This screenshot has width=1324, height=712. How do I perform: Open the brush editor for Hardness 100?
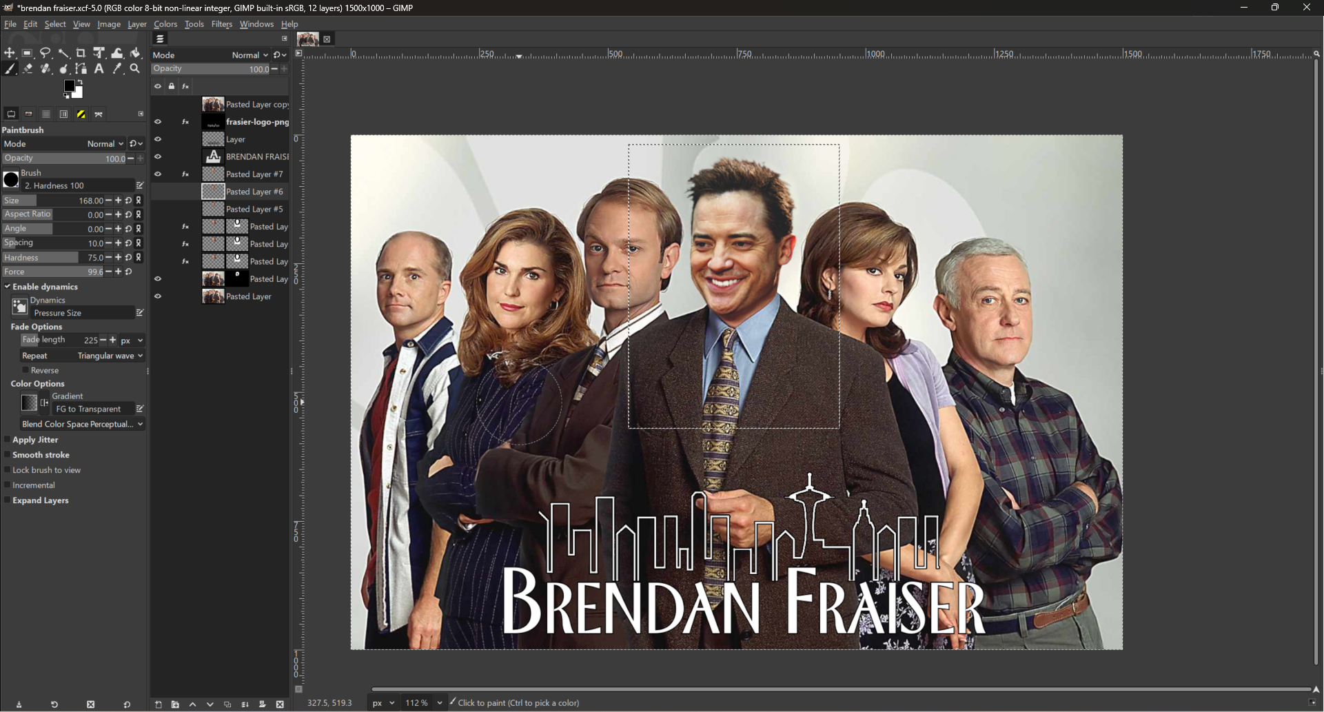click(139, 185)
